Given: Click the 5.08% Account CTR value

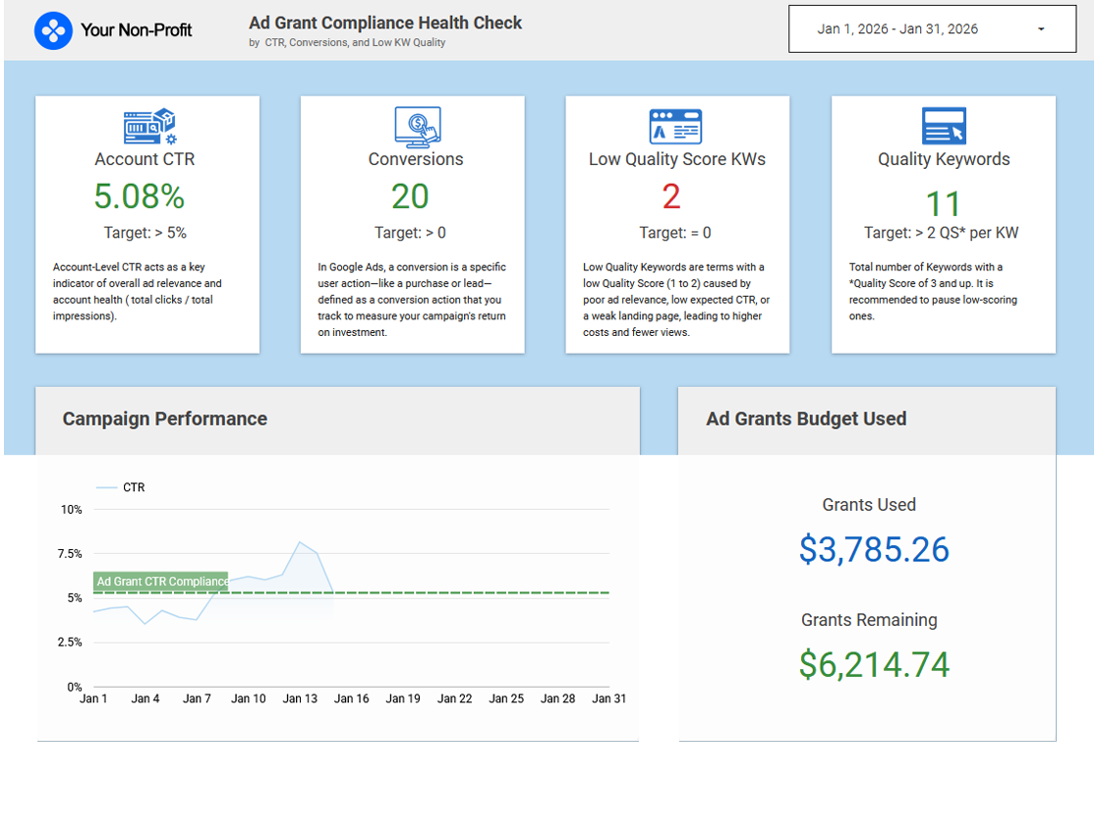Looking at the screenshot, I should [140, 197].
